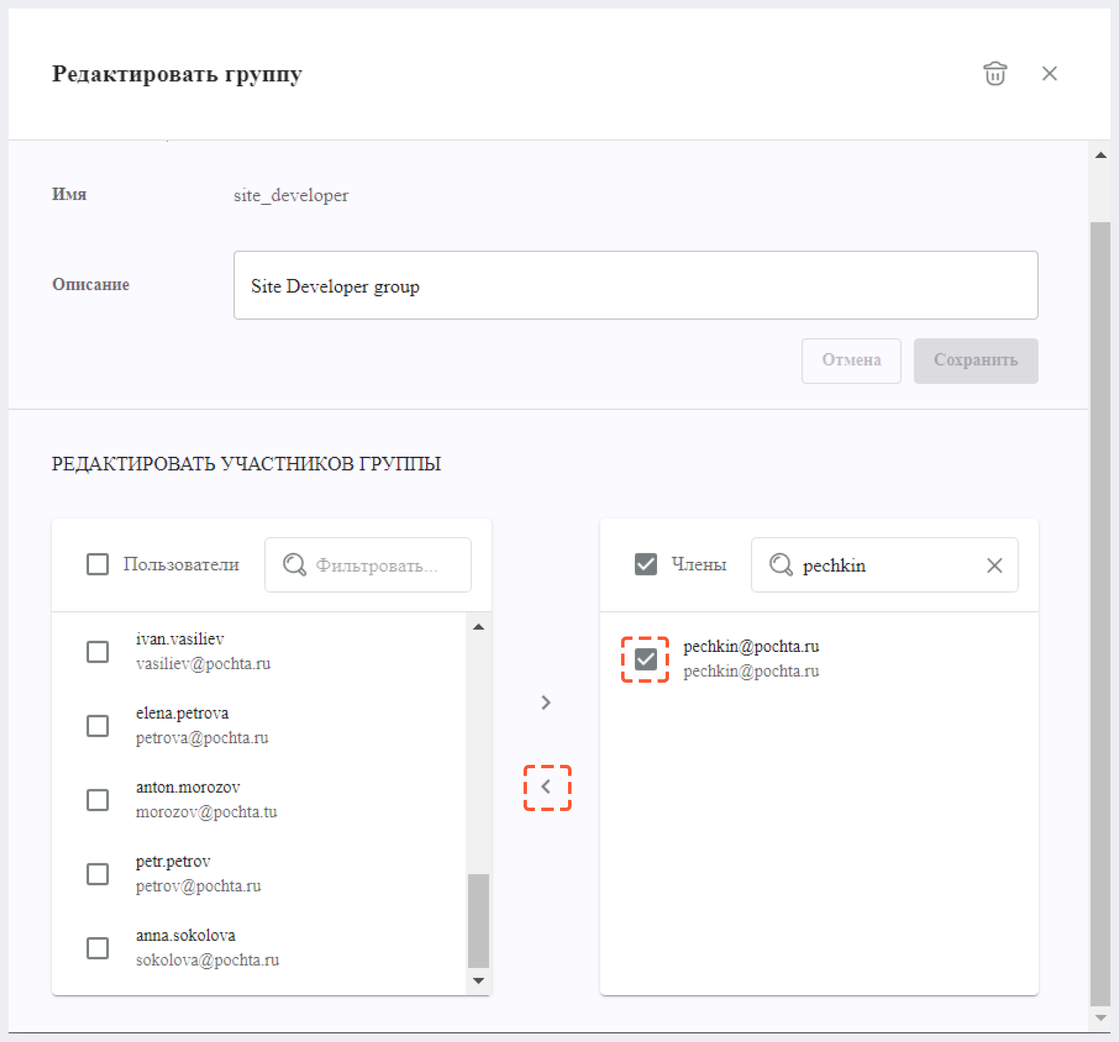Click the pechkin@pochta.ru member name
This screenshot has height=1042, width=1119.
click(751, 646)
